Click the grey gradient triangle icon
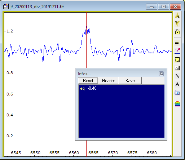This screenshot has width=185, height=160. (177, 68)
